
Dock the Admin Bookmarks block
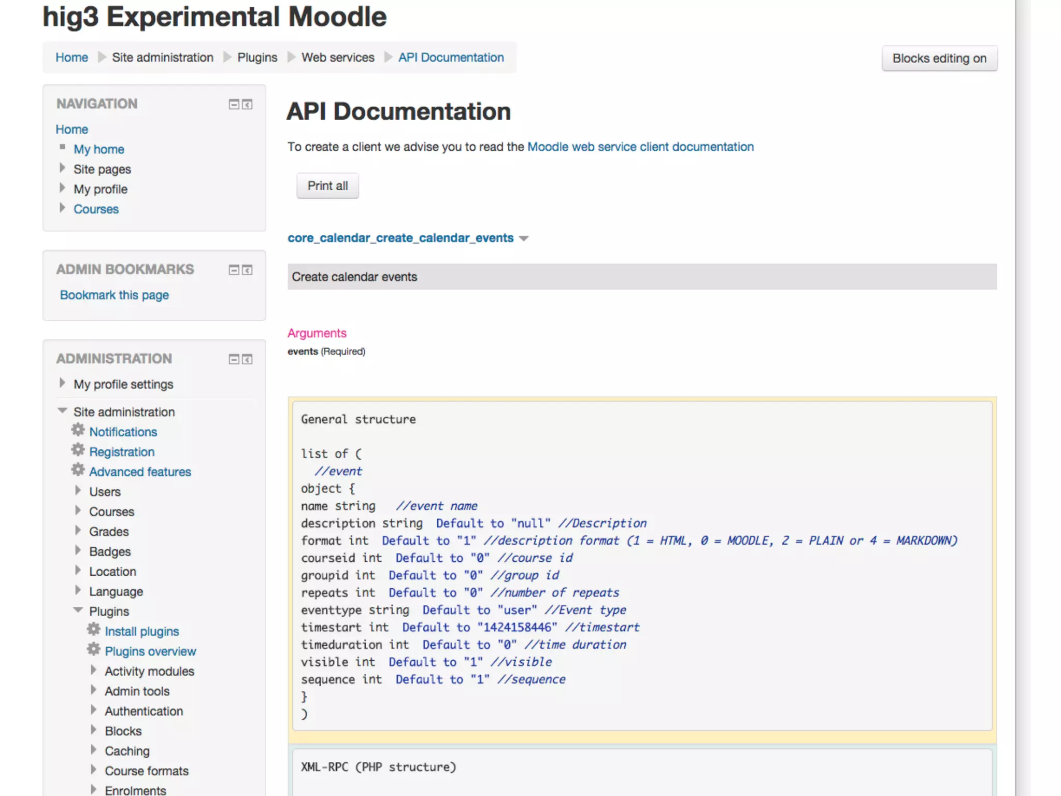(248, 270)
